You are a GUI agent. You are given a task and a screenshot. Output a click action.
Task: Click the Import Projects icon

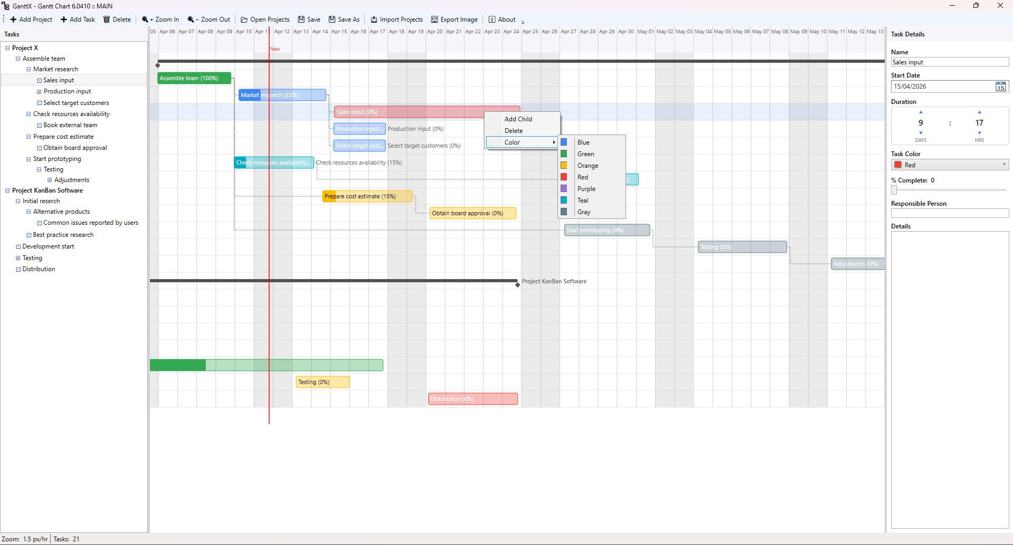[374, 20]
